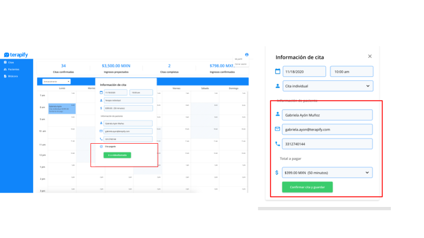Open Citas in the blue sidebar
The height and width of the screenshot is (238, 424).
[9, 62]
